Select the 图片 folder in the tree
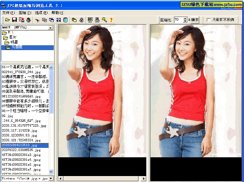The image size is (244, 182). click(x=10, y=37)
